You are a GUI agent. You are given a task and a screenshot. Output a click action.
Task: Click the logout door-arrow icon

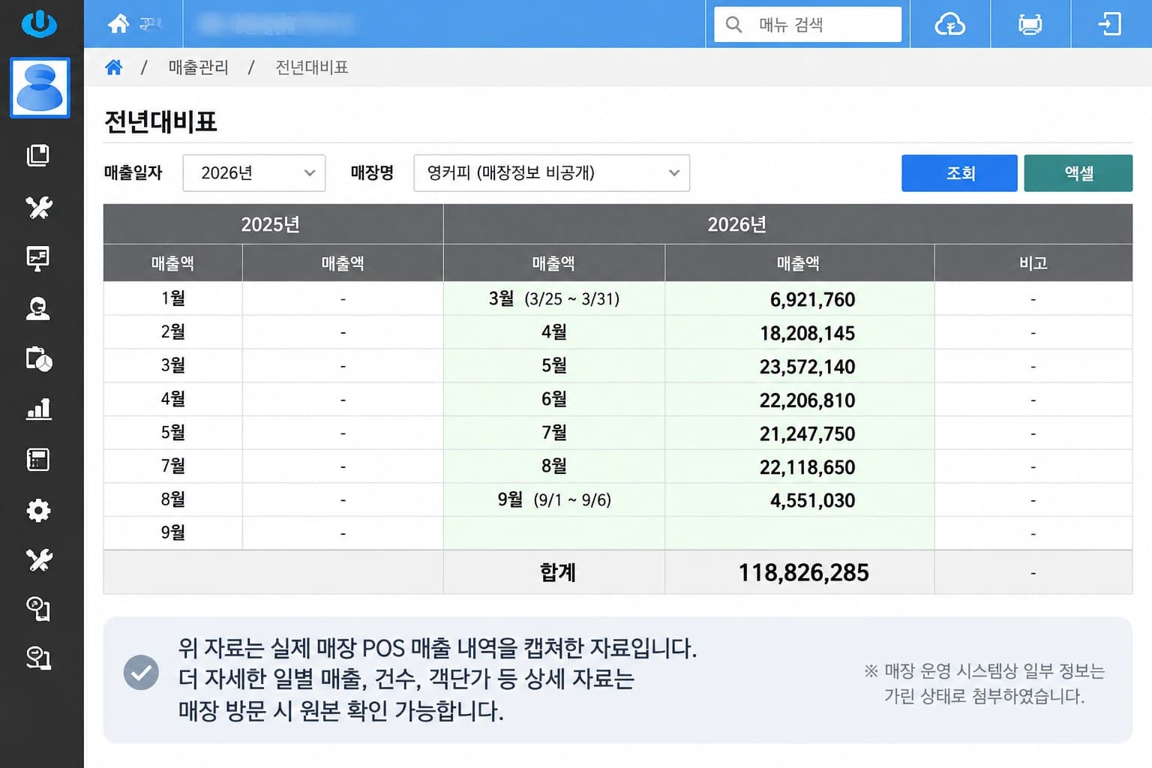(1110, 24)
